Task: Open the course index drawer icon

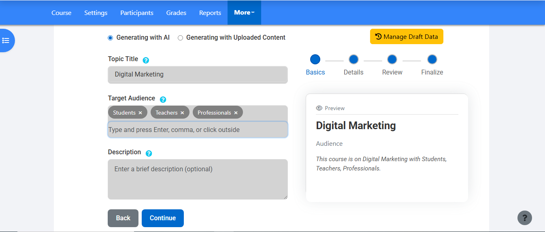Action: pyautogui.click(x=6, y=40)
